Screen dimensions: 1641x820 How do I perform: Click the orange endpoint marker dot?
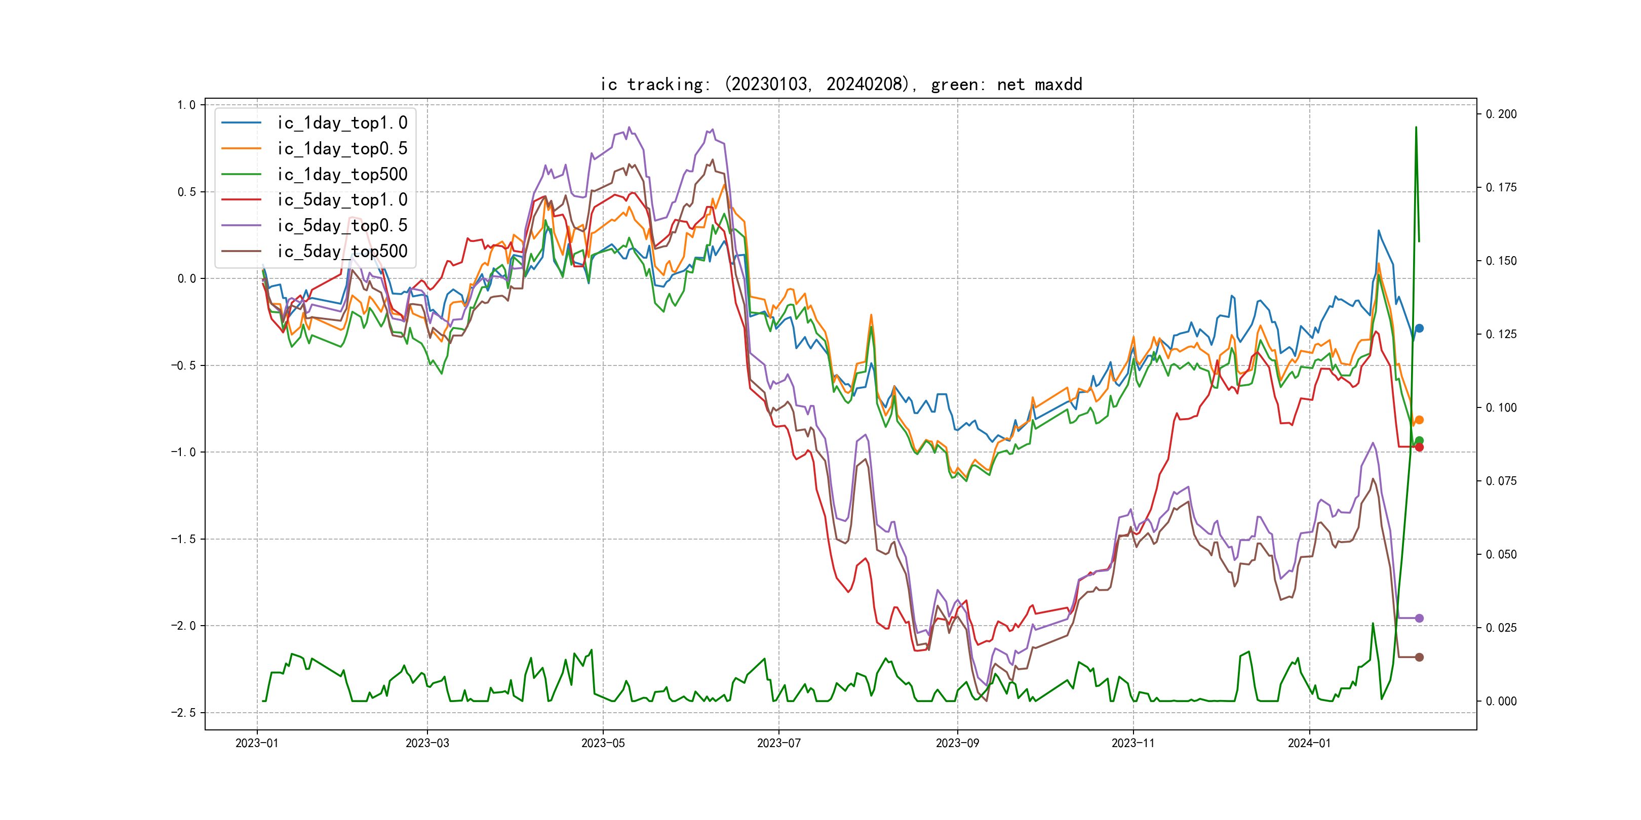[x=1419, y=420]
